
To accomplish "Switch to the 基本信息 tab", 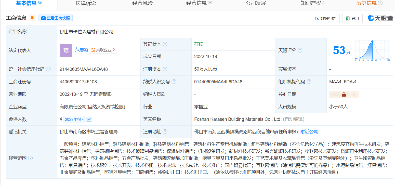I will point(29,3).
